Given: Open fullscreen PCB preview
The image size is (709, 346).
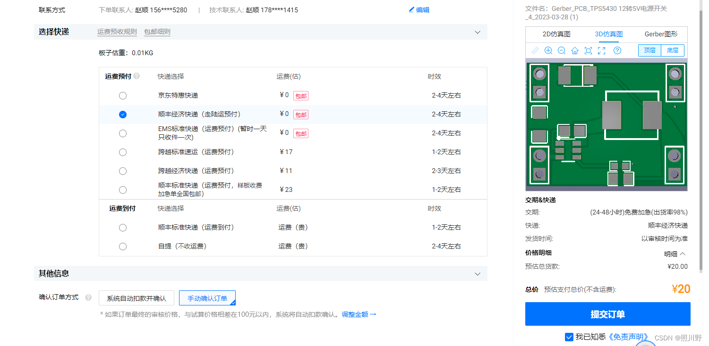Looking at the screenshot, I should click(x=602, y=50).
